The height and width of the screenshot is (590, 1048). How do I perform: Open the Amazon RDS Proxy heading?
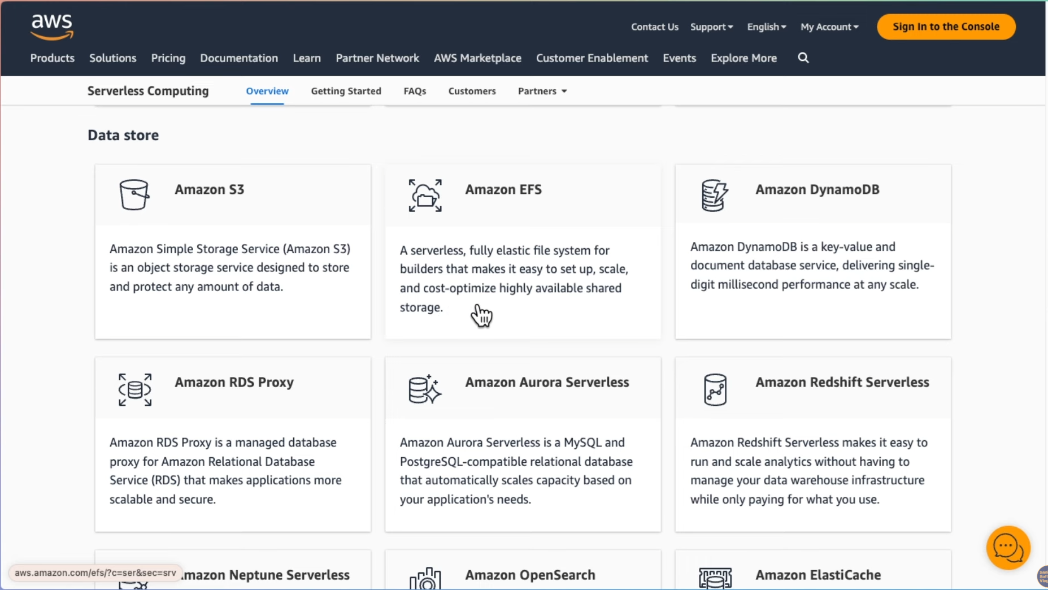click(234, 383)
